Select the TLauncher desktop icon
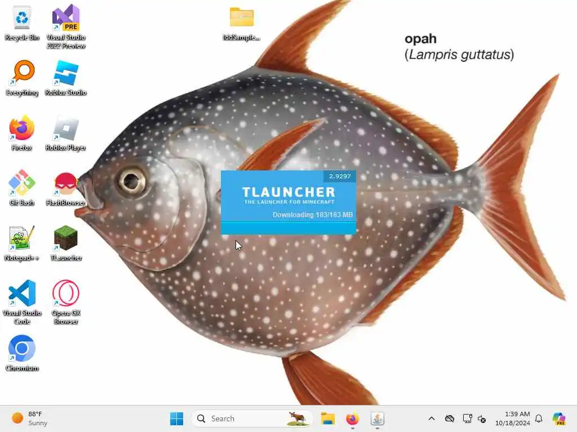This screenshot has height=432, width=577. tap(66, 244)
